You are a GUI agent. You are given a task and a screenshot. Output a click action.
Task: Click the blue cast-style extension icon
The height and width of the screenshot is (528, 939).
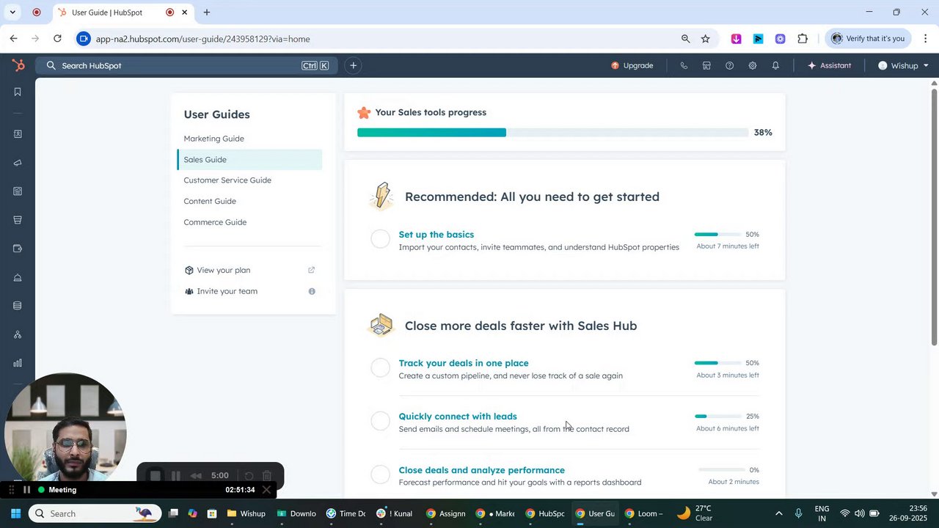click(x=758, y=39)
